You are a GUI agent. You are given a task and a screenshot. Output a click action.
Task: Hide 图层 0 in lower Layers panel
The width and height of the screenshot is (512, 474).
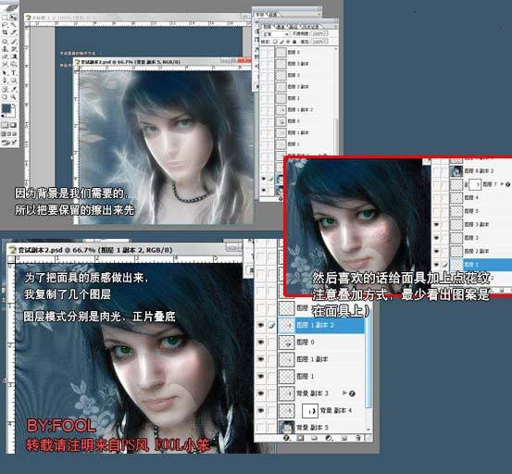point(260,343)
